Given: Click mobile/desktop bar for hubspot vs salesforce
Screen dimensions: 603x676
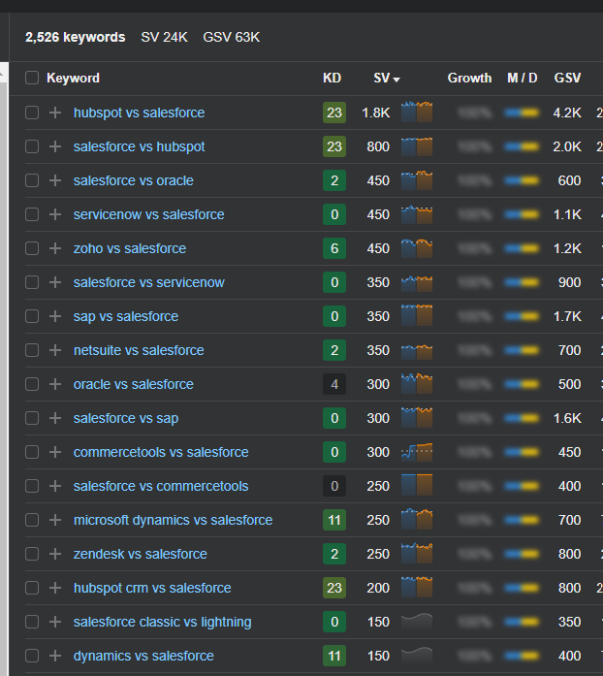Looking at the screenshot, I should [522, 113].
